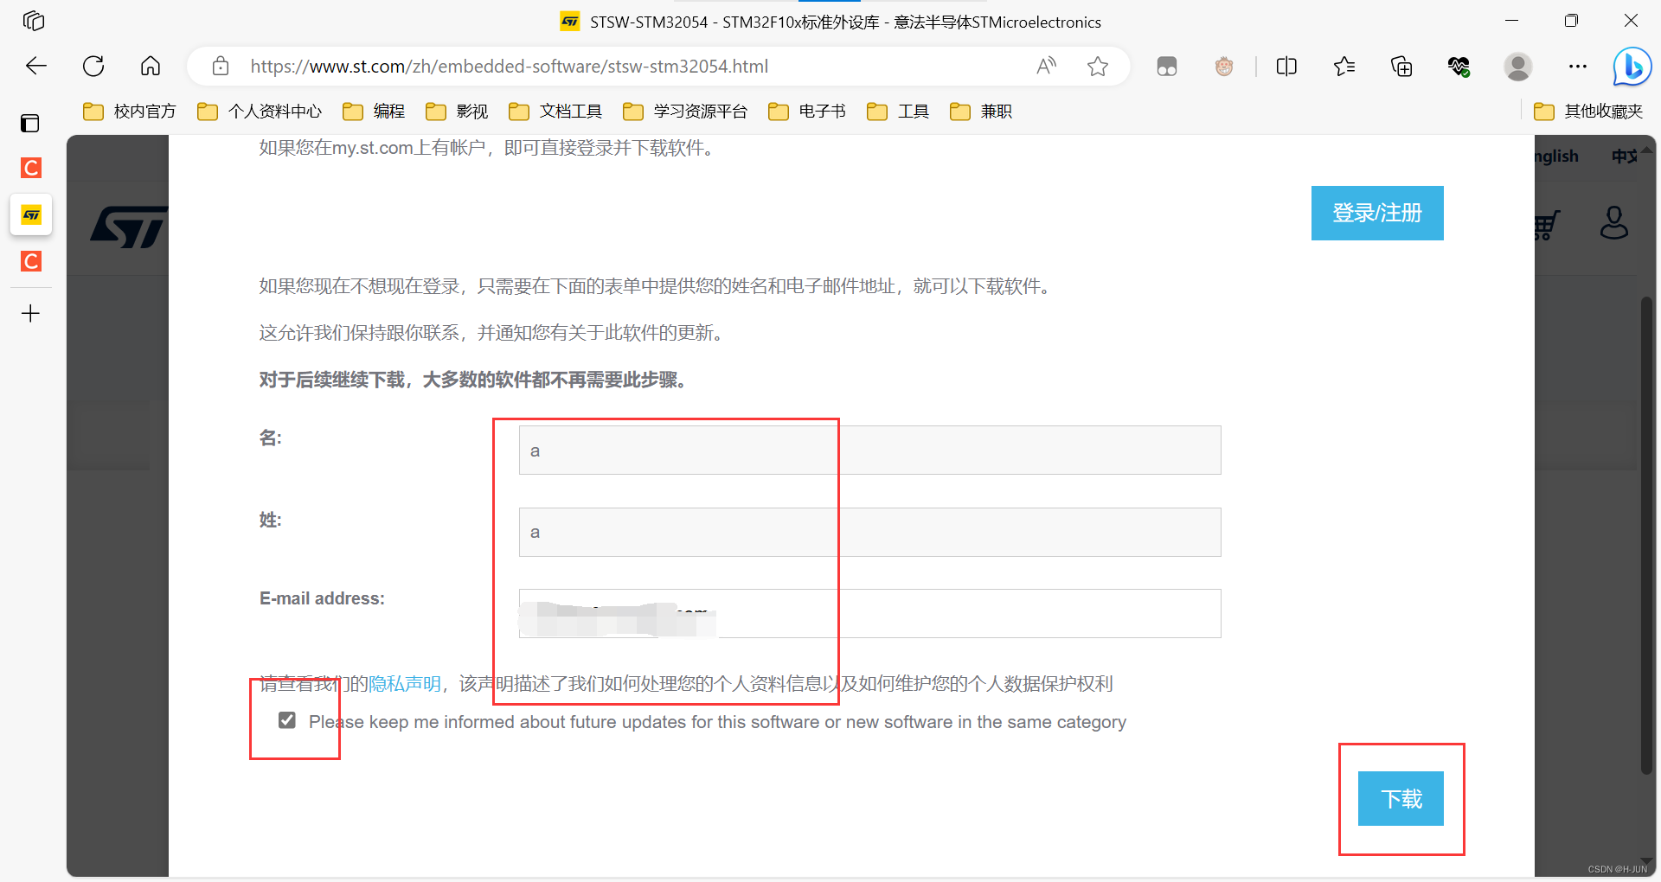
Task: Click the 下载 download button
Action: (1401, 798)
